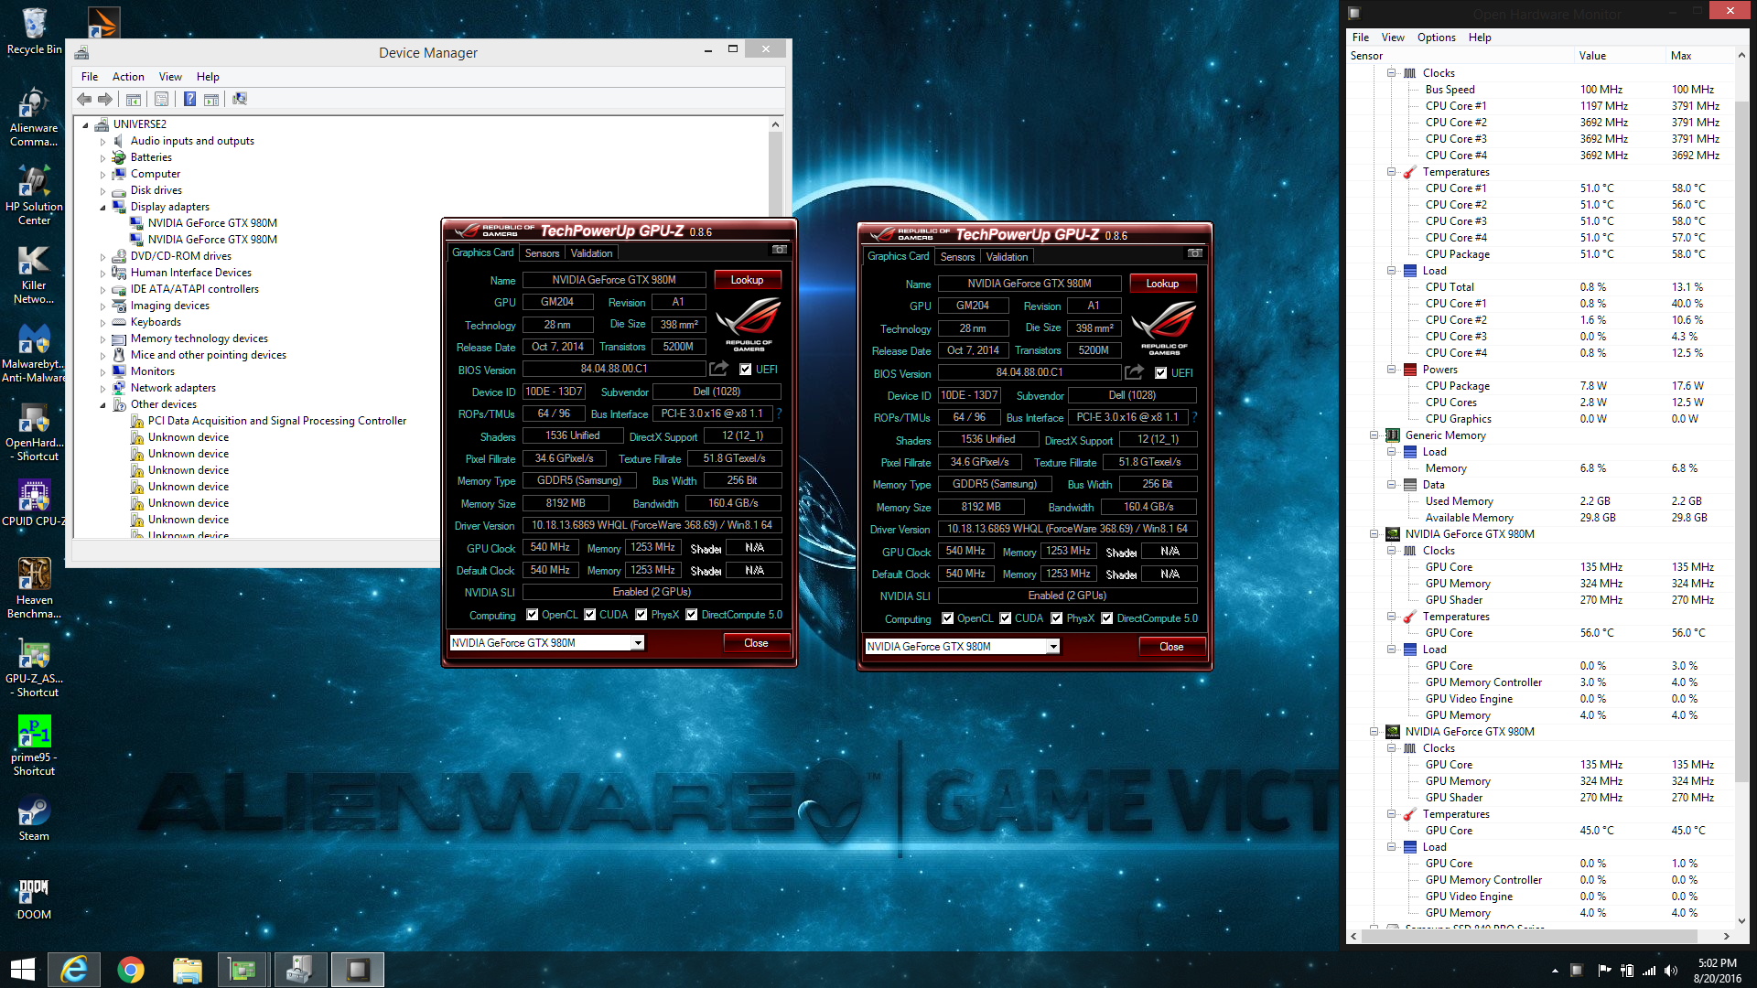Click the Back arrow in Device Manager toolbar
This screenshot has height=988, width=1757.
84,99
